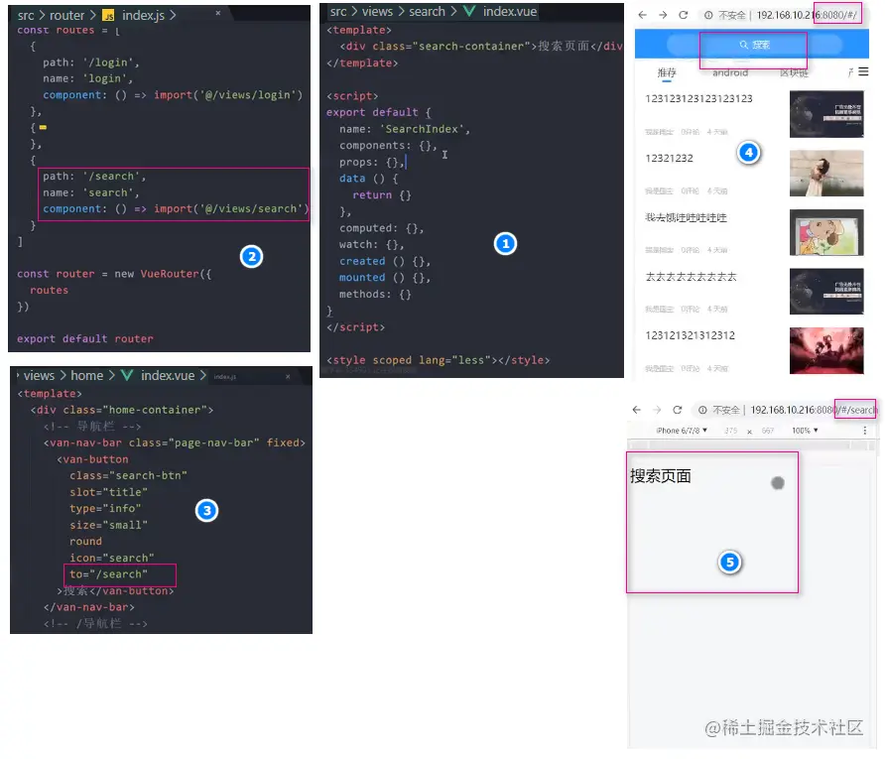The image size is (885, 759).
Task: Click forward arrow in home page browser
Action: (x=663, y=15)
